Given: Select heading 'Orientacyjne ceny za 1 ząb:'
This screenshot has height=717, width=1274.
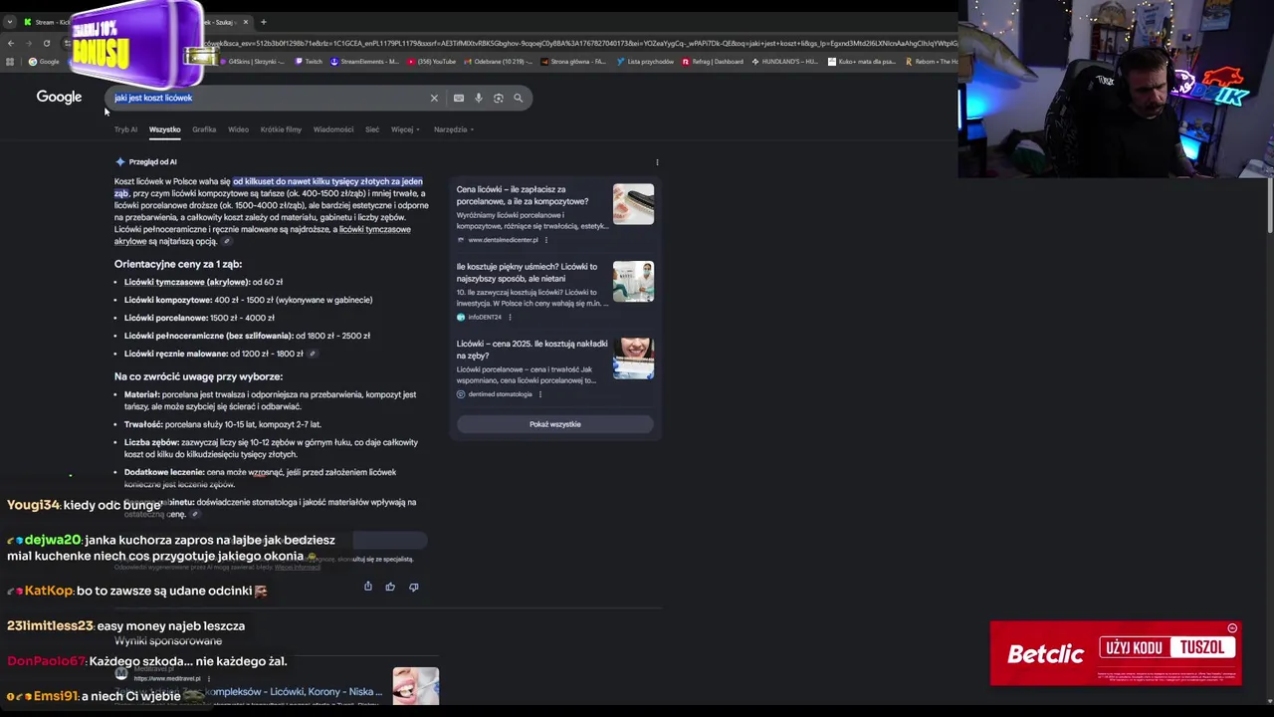Looking at the screenshot, I should tap(178, 264).
